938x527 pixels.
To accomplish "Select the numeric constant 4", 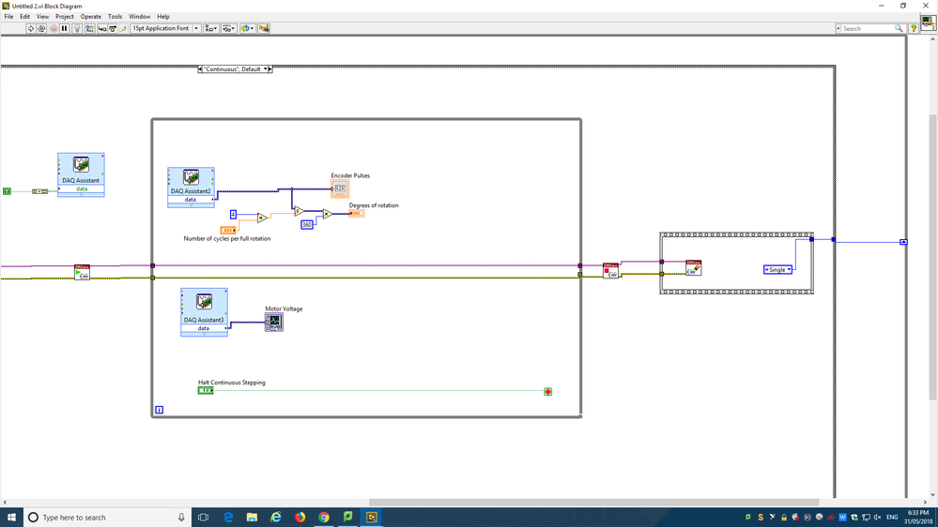I will [x=233, y=214].
